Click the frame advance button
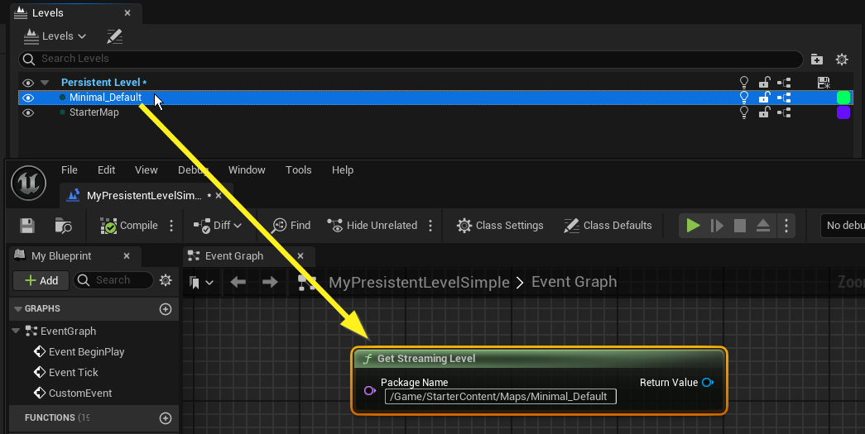 717,226
